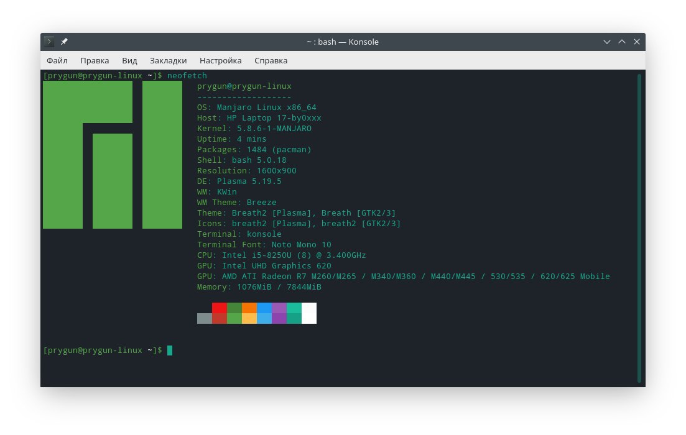Image resolution: width=686 pixels, height=435 pixels.
Task: Maximize the Konsole window with up chevron
Action: pos(622,42)
